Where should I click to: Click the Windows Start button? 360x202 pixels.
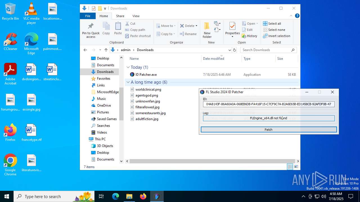click(7, 196)
